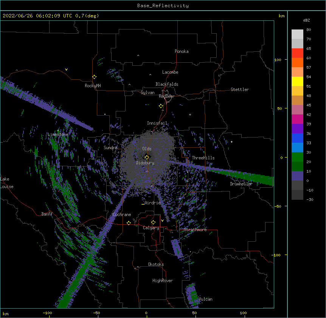326x318 pixels.
Task: Click the Lacombe city label
Action: pos(170,72)
